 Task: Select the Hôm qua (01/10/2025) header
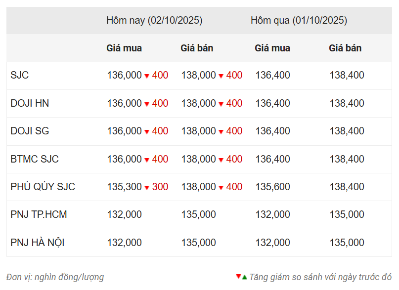pos(299,21)
